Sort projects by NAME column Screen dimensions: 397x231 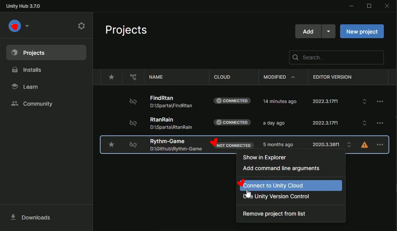(156, 77)
